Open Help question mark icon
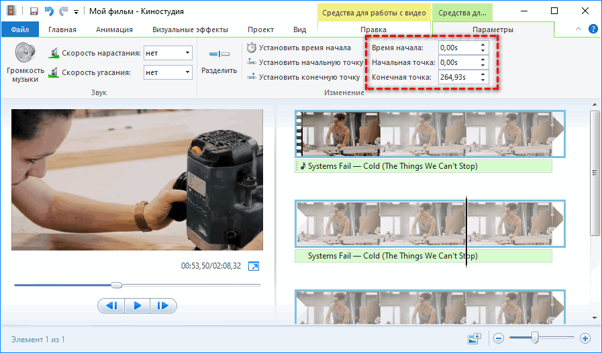 point(593,29)
